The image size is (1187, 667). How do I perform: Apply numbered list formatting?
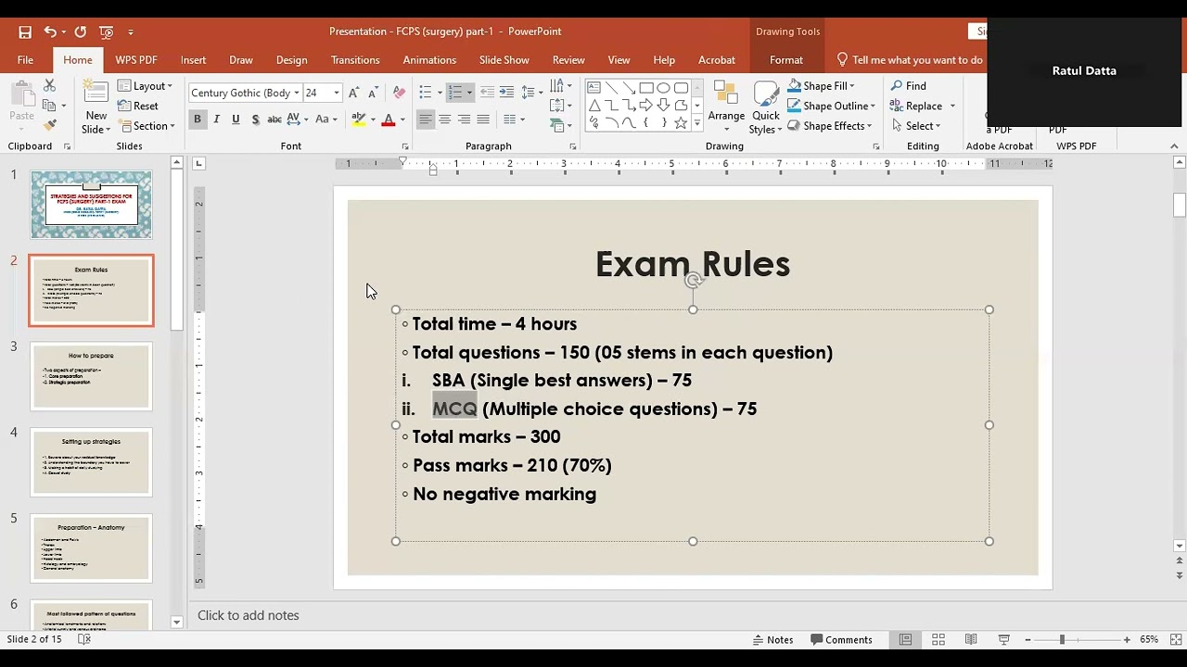click(x=454, y=92)
